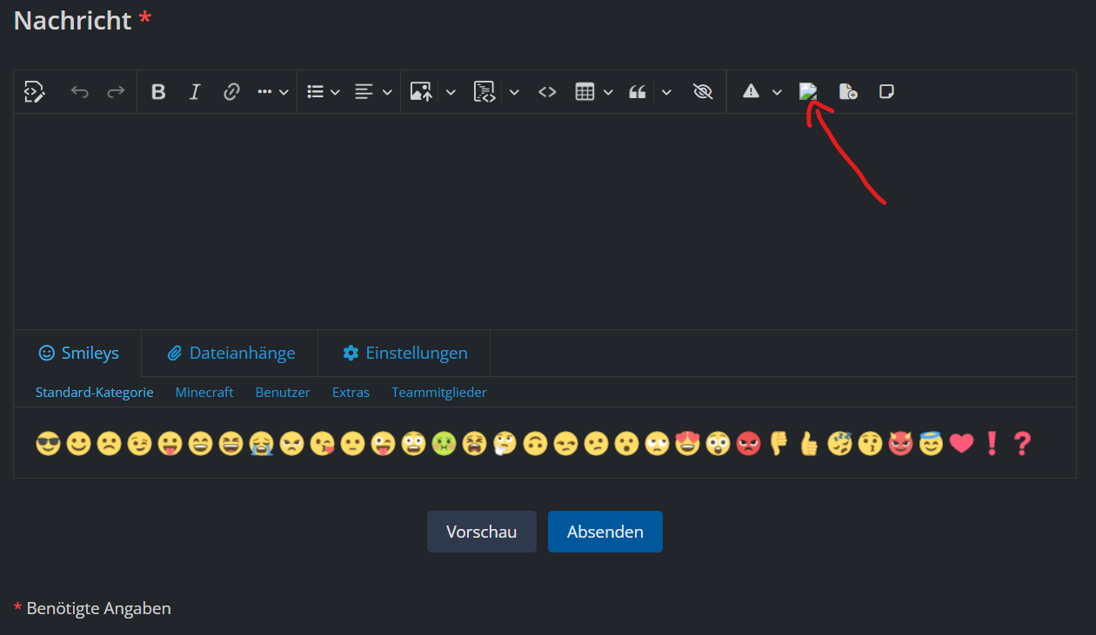Insert a code block using the toolbar
The height and width of the screenshot is (635, 1096).
coord(485,92)
